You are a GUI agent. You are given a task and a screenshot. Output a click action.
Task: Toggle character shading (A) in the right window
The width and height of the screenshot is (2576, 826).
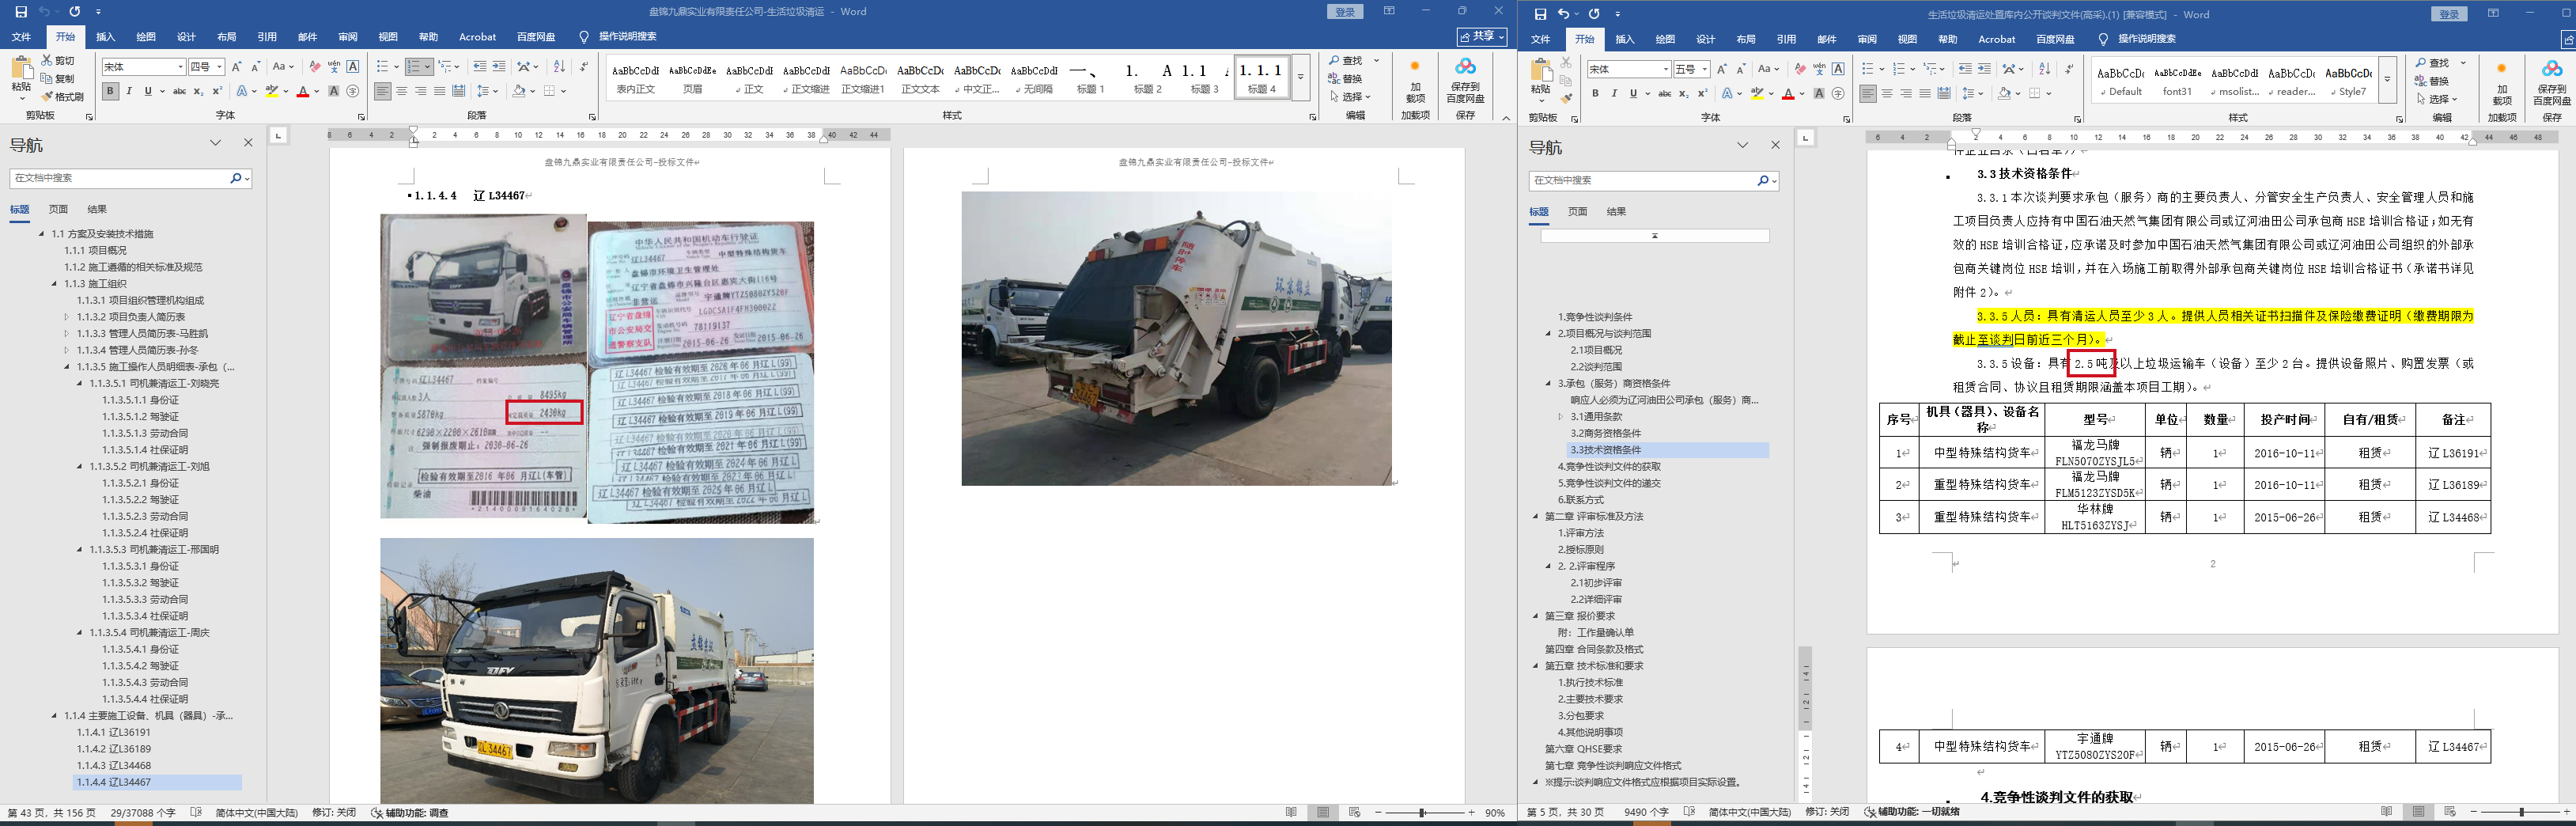tap(1818, 94)
